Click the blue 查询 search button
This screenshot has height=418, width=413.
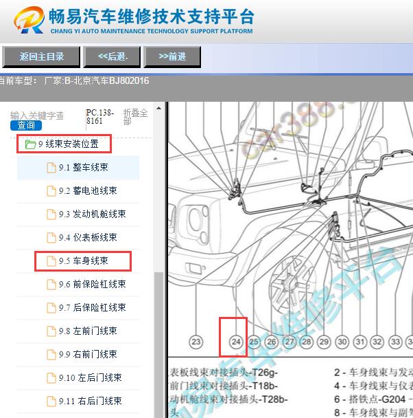click(26, 125)
